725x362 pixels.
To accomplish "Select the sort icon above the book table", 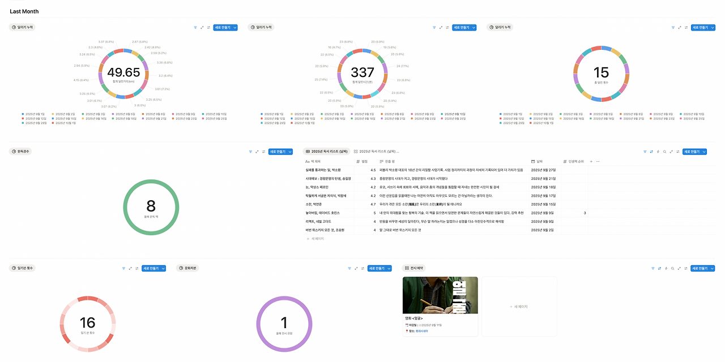I will click(652, 152).
